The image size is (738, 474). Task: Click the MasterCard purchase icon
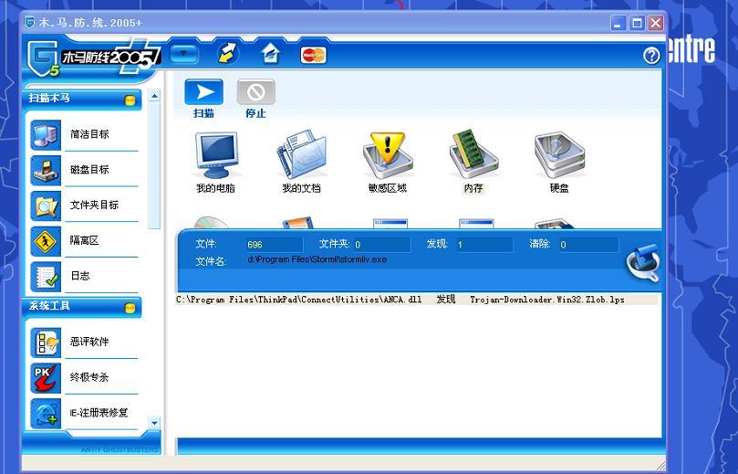pos(314,55)
